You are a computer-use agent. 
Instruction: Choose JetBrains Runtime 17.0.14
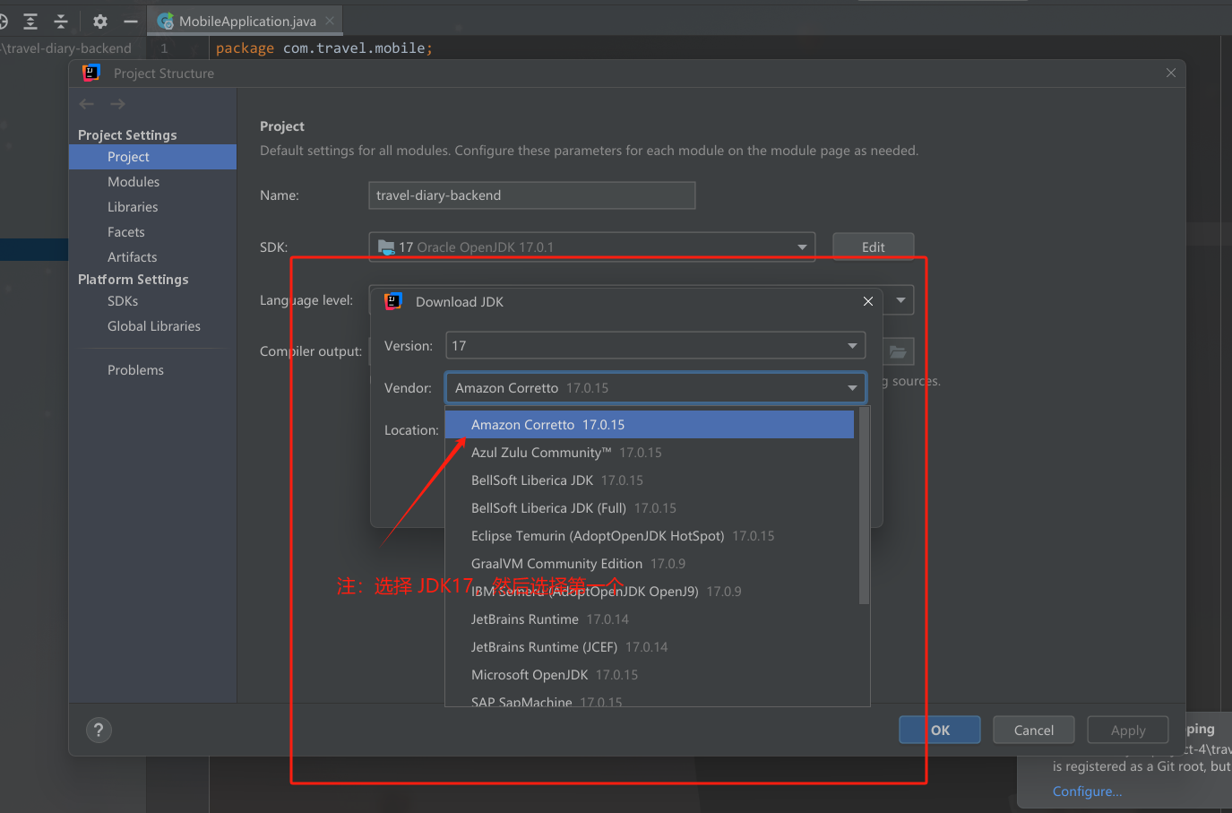click(x=650, y=619)
